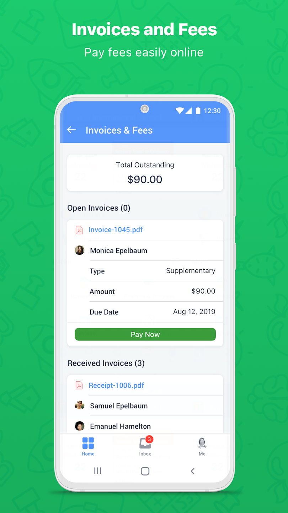Tap the Android recent apps icon
Screen dimensions: 288x513
(97, 471)
